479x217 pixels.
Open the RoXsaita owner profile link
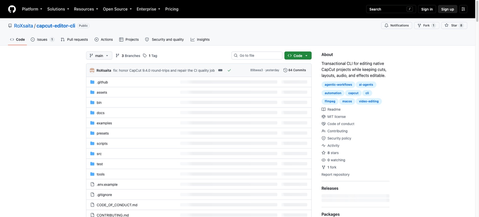(23, 26)
